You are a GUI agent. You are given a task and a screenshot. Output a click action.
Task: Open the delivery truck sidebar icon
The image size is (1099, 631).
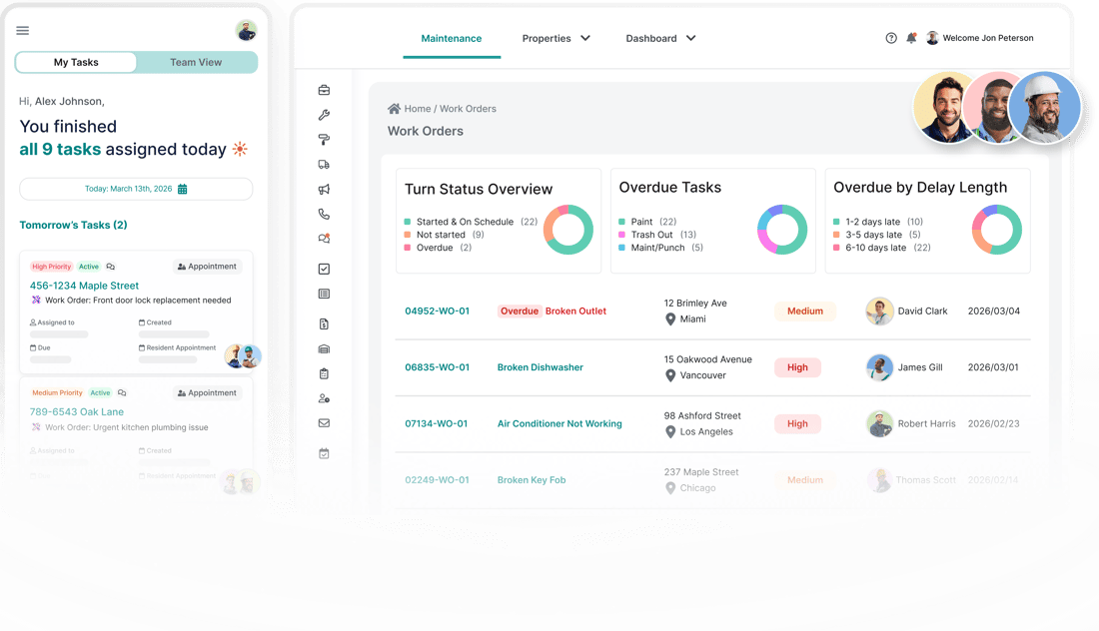pyautogui.click(x=324, y=165)
